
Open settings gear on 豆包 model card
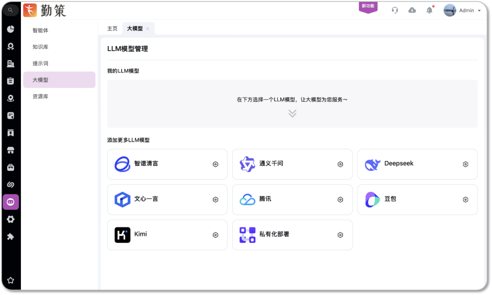[x=465, y=199]
